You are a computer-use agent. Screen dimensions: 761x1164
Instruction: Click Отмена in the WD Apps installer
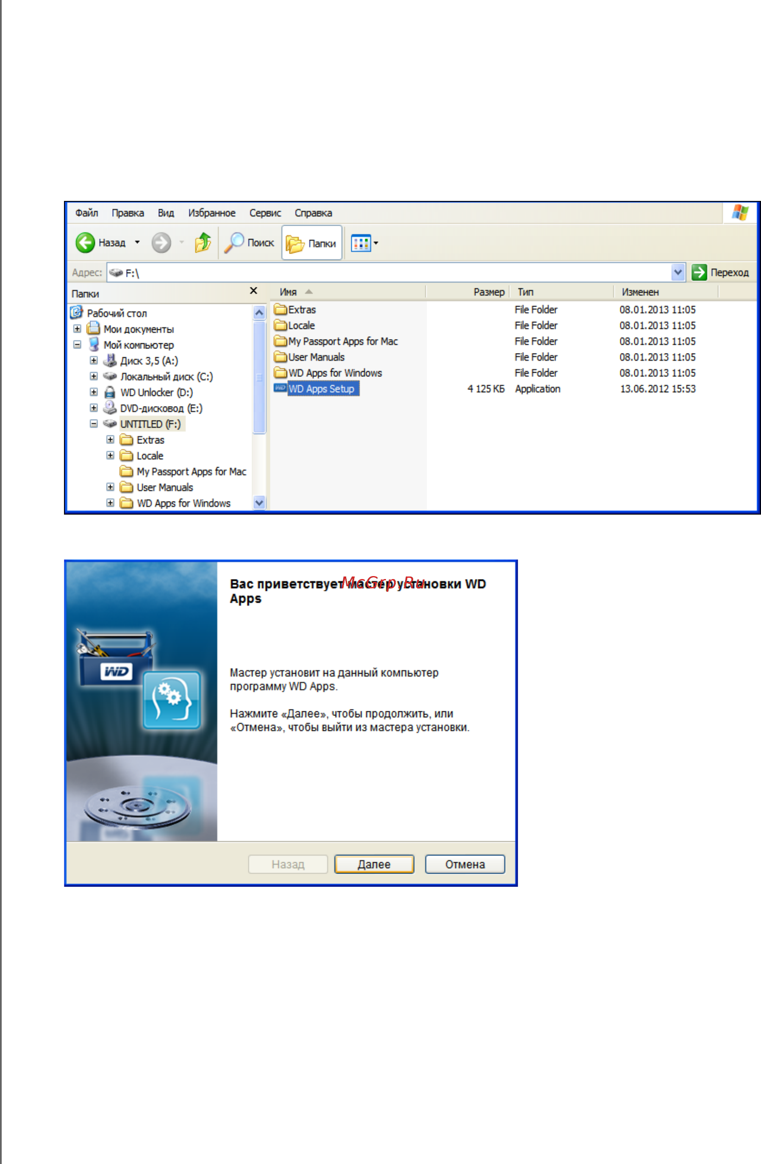(465, 864)
